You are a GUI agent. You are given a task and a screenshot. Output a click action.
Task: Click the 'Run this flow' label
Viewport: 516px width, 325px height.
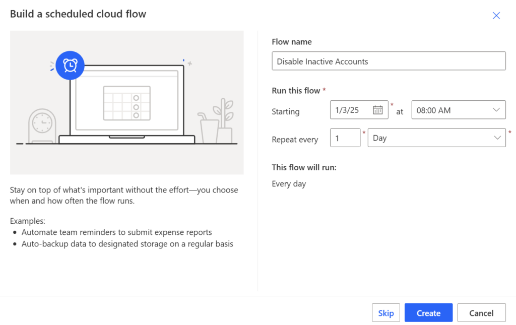click(296, 91)
